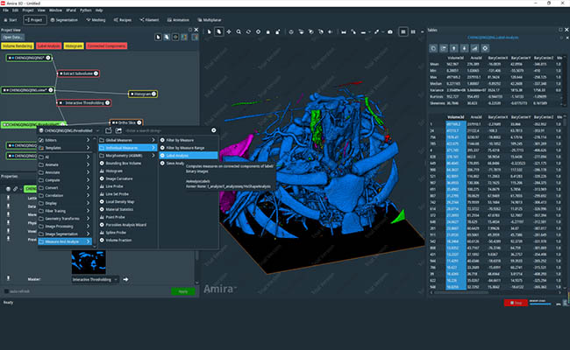Click the module category list vertical scrollbar

click(95, 191)
